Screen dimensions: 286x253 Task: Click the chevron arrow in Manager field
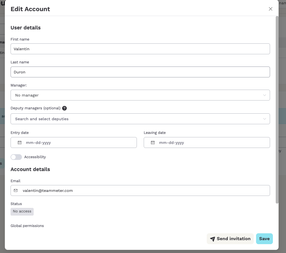pyautogui.click(x=265, y=95)
